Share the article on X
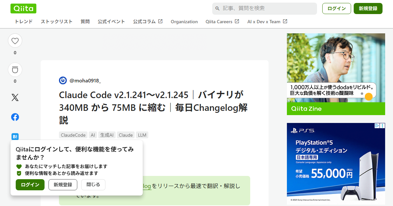The height and width of the screenshot is (206, 393). coord(15,97)
